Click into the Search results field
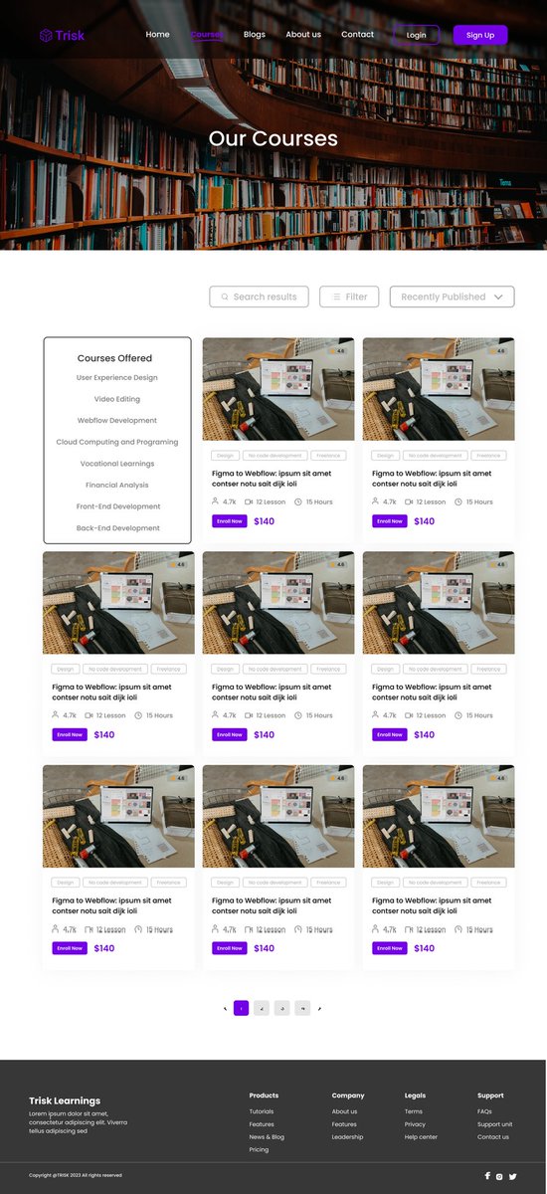This screenshot has width=547, height=1194. coord(260,297)
